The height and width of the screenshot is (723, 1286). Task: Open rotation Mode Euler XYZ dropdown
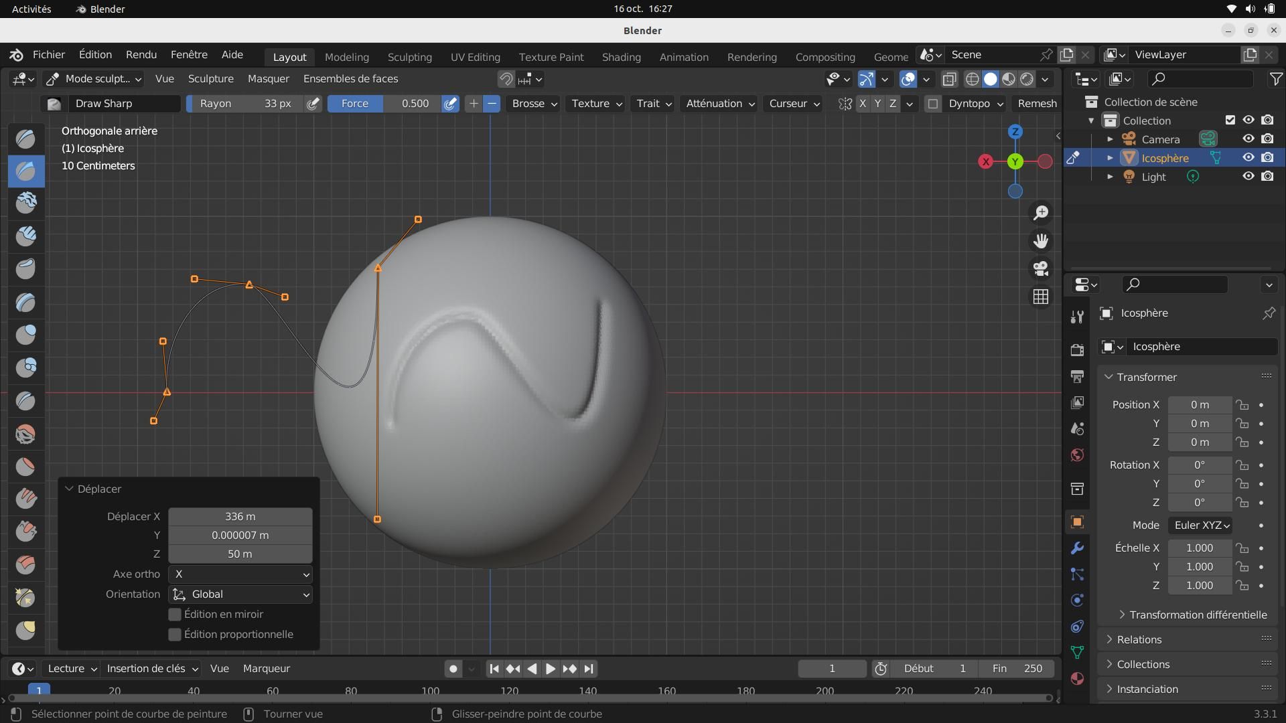[x=1201, y=526]
